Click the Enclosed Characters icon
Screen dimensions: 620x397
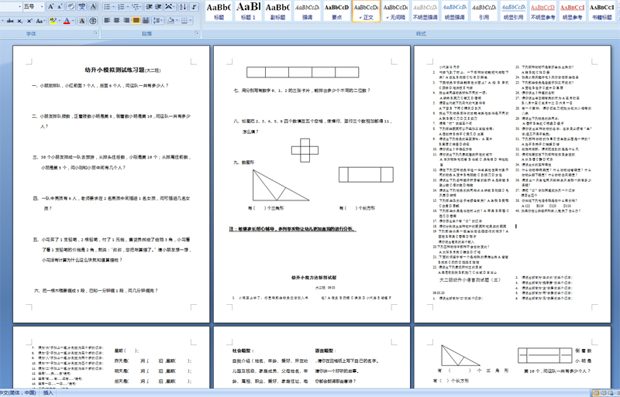tap(93, 21)
